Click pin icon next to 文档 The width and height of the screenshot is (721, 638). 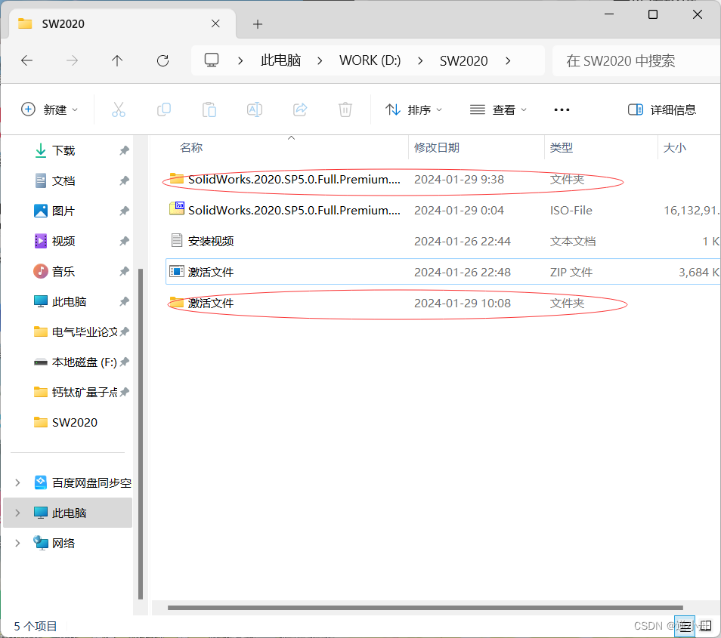(124, 181)
